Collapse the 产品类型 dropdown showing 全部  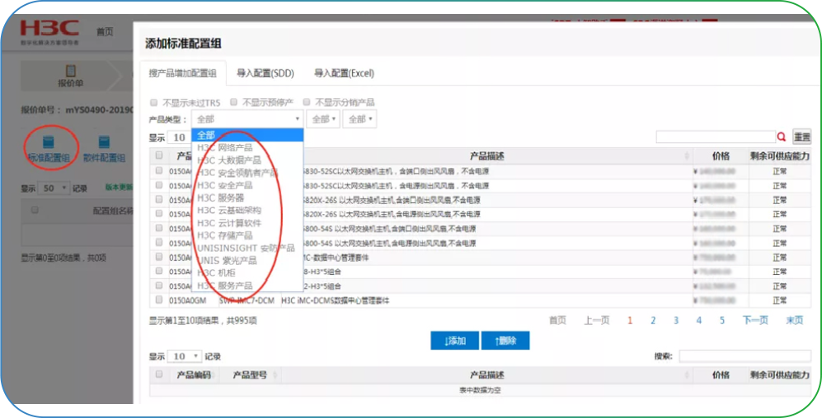pos(247,119)
